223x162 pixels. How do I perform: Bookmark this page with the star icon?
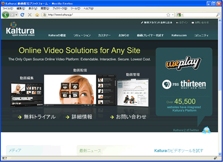tap(168, 15)
